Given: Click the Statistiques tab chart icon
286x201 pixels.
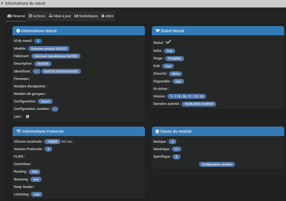Looking at the screenshot, I should click(x=76, y=16).
